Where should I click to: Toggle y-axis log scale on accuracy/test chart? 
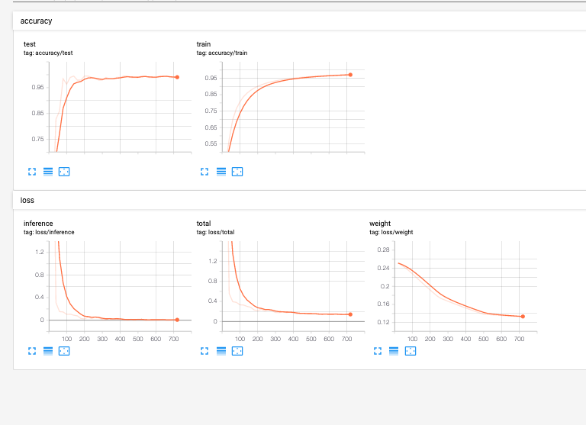point(48,172)
